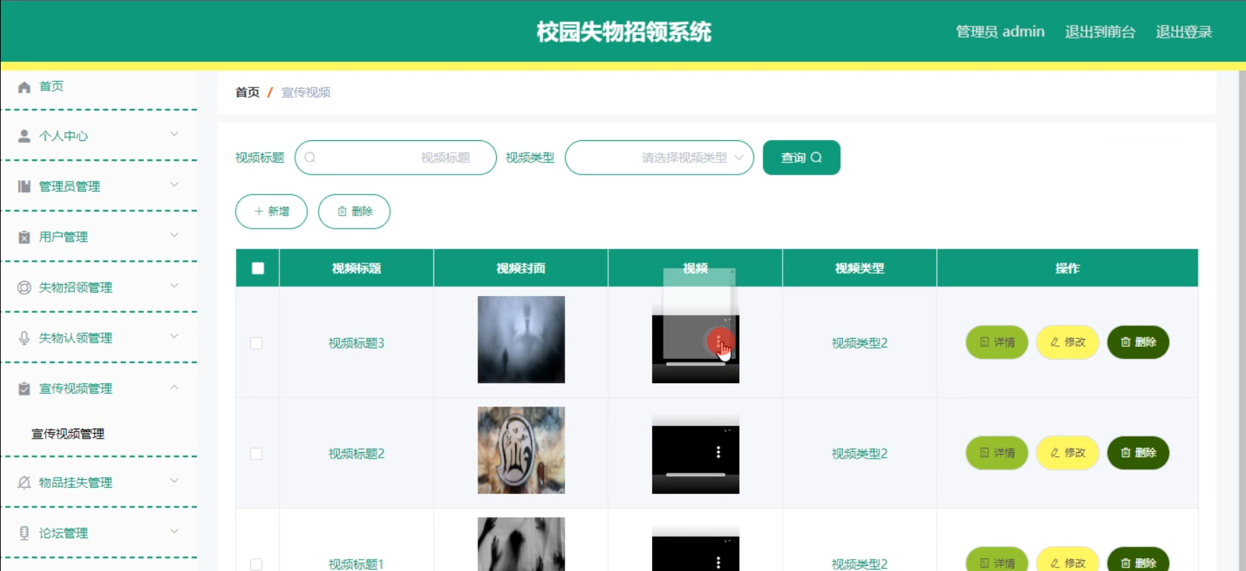
Task: Expand the 论坛管理 menu chevron
Action: (175, 531)
